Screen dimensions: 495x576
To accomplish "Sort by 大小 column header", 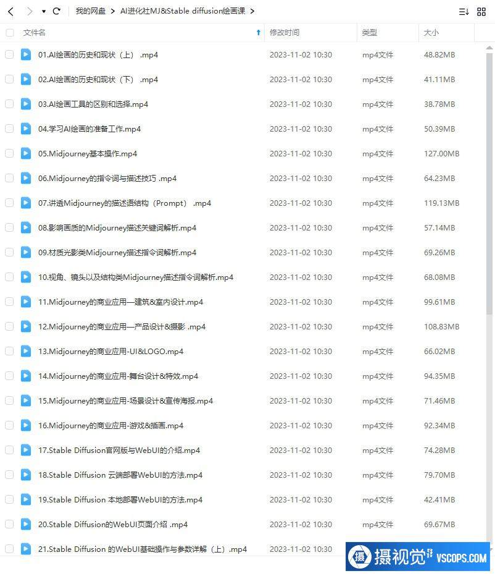I will click(431, 32).
